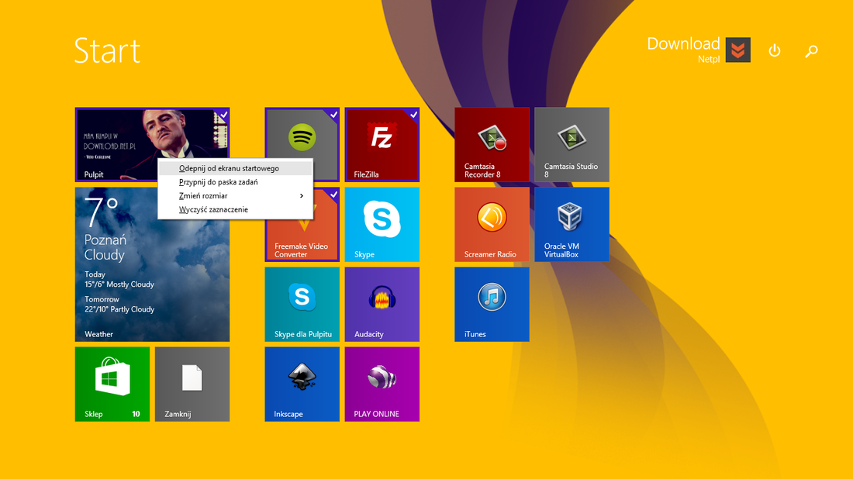Click the power button icon
This screenshot has height=479, width=853.
point(774,50)
